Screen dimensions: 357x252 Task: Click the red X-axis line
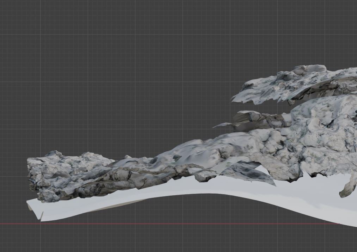[176, 224]
